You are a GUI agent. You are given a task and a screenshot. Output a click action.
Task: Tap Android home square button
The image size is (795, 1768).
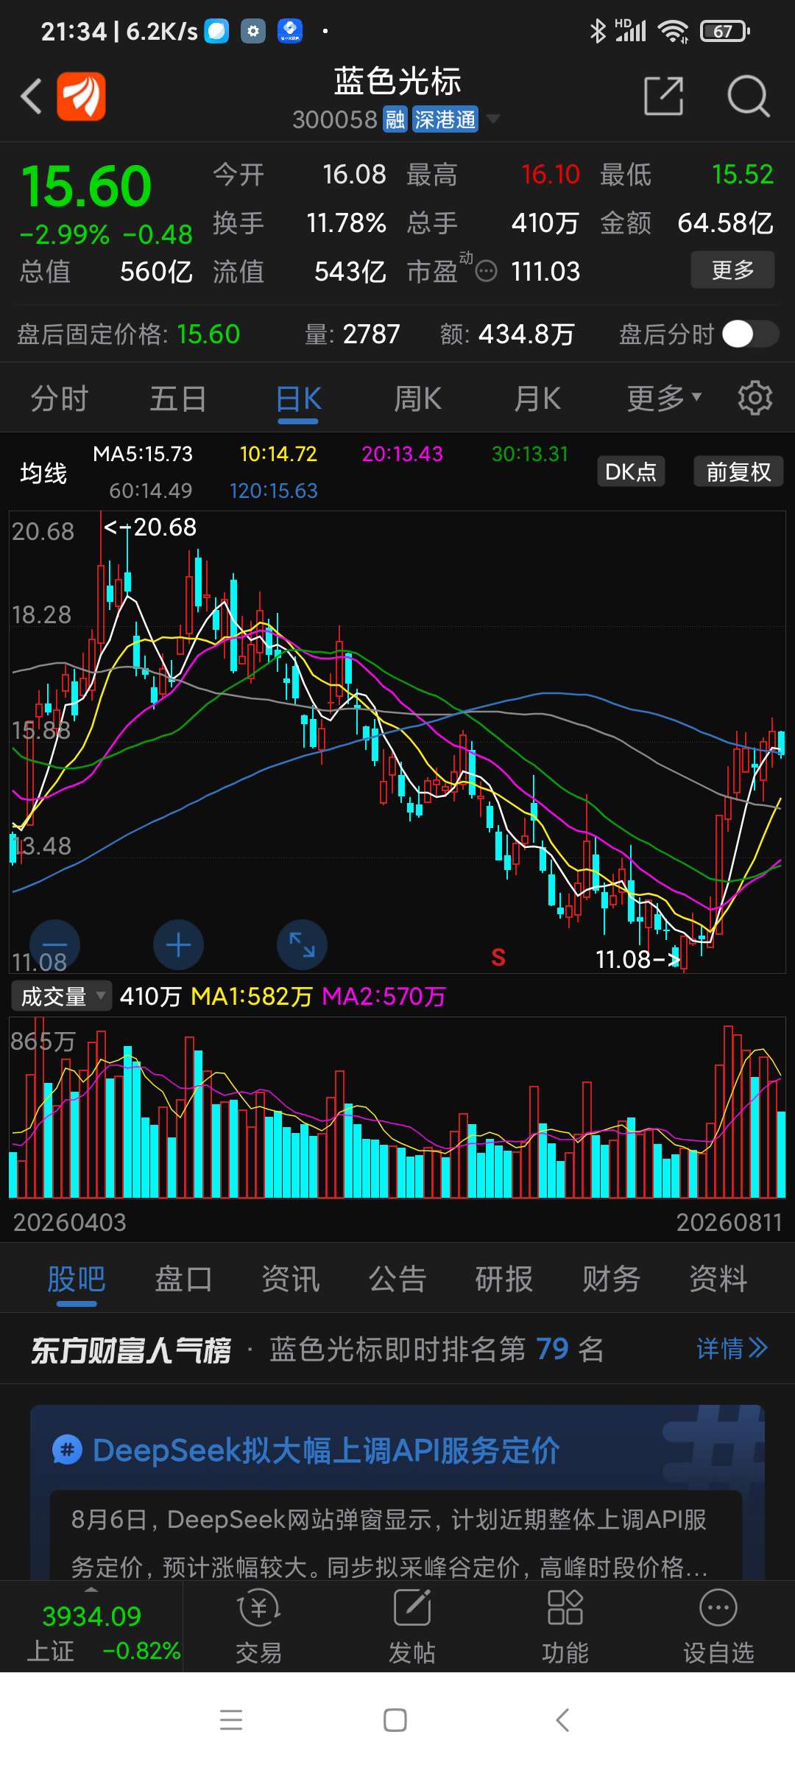pos(395,1720)
